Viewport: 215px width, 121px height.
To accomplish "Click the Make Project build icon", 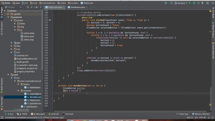I will point(166,3).
